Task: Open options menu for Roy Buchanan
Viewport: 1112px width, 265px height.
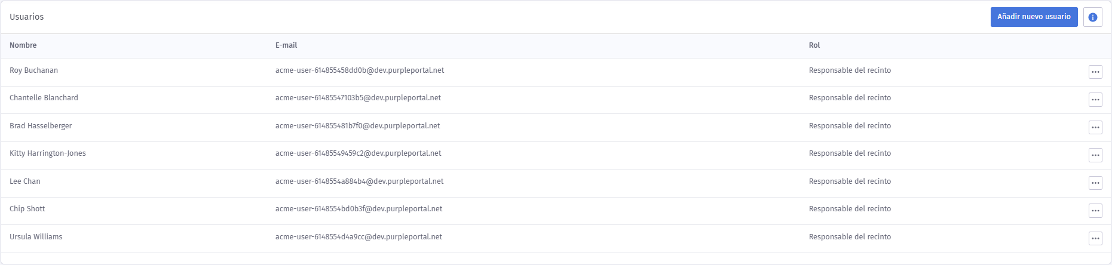Action: (1095, 72)
